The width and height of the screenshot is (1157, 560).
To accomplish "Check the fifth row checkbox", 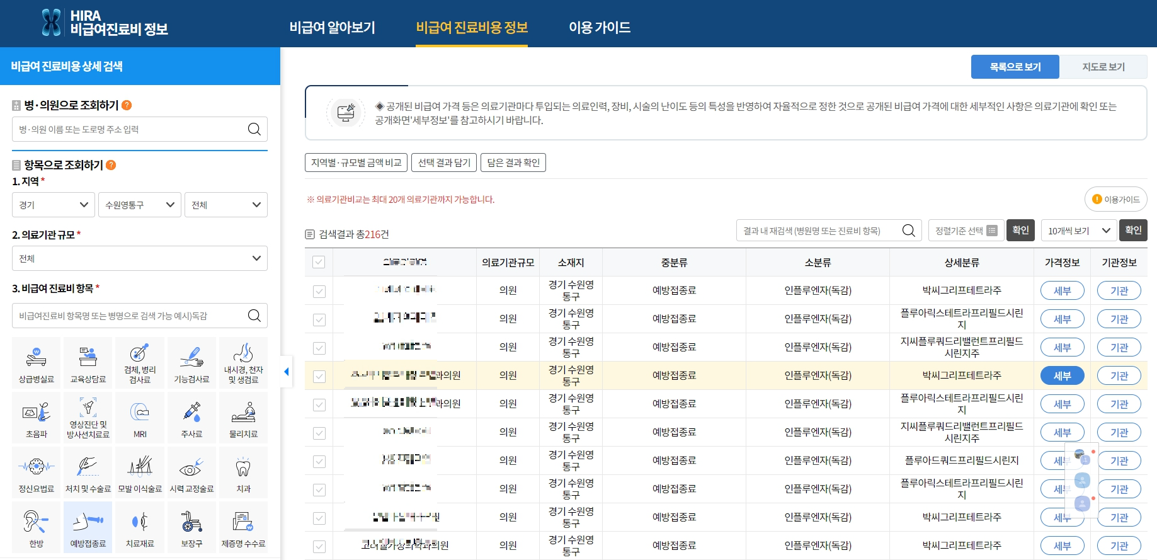I will click(319, 404).
